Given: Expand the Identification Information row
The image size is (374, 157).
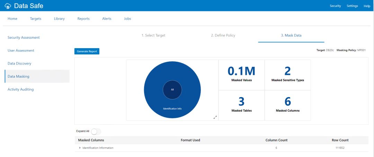Looking at the screenshot, I should [x=80, y=148].
